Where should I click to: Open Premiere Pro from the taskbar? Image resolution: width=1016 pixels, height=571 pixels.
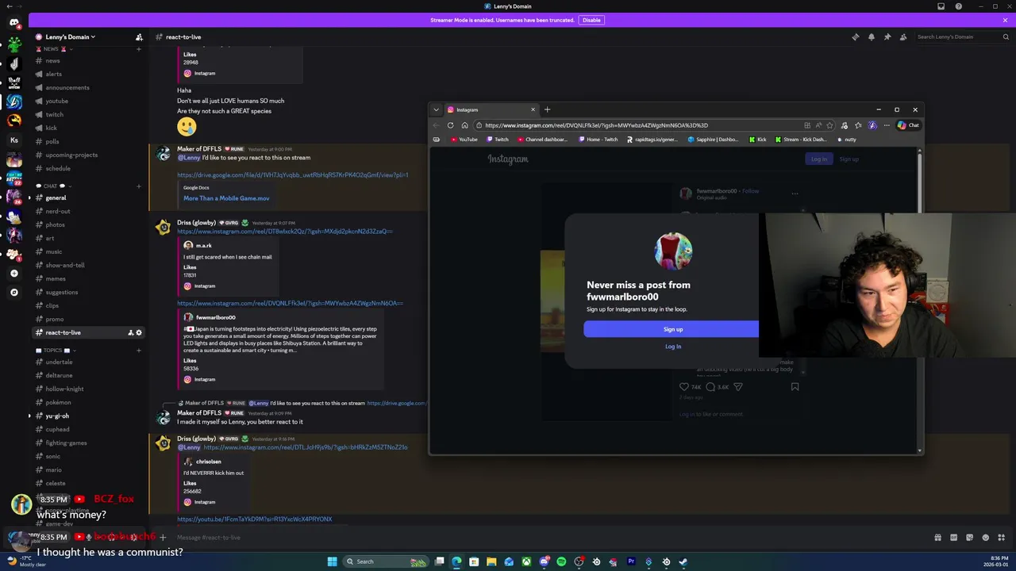tap(631, 561)
